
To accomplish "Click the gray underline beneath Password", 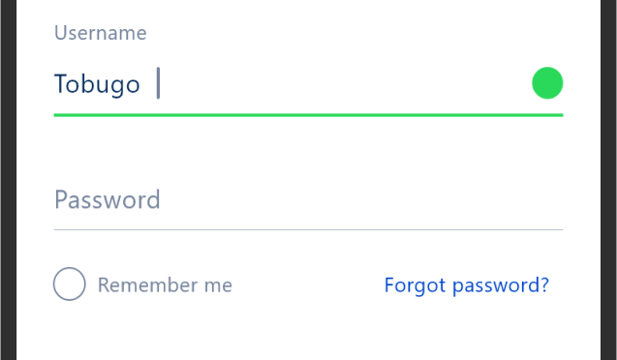I will 308,229.
